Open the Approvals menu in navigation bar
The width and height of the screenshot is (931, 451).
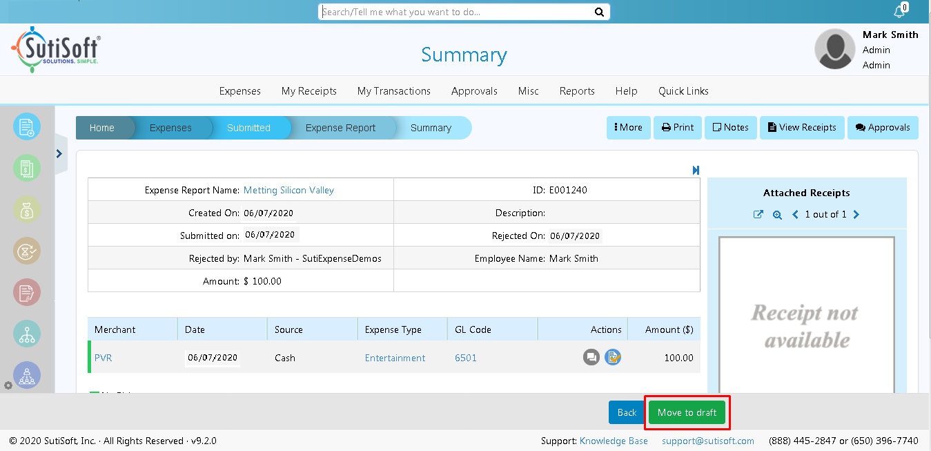coord(474,91)
